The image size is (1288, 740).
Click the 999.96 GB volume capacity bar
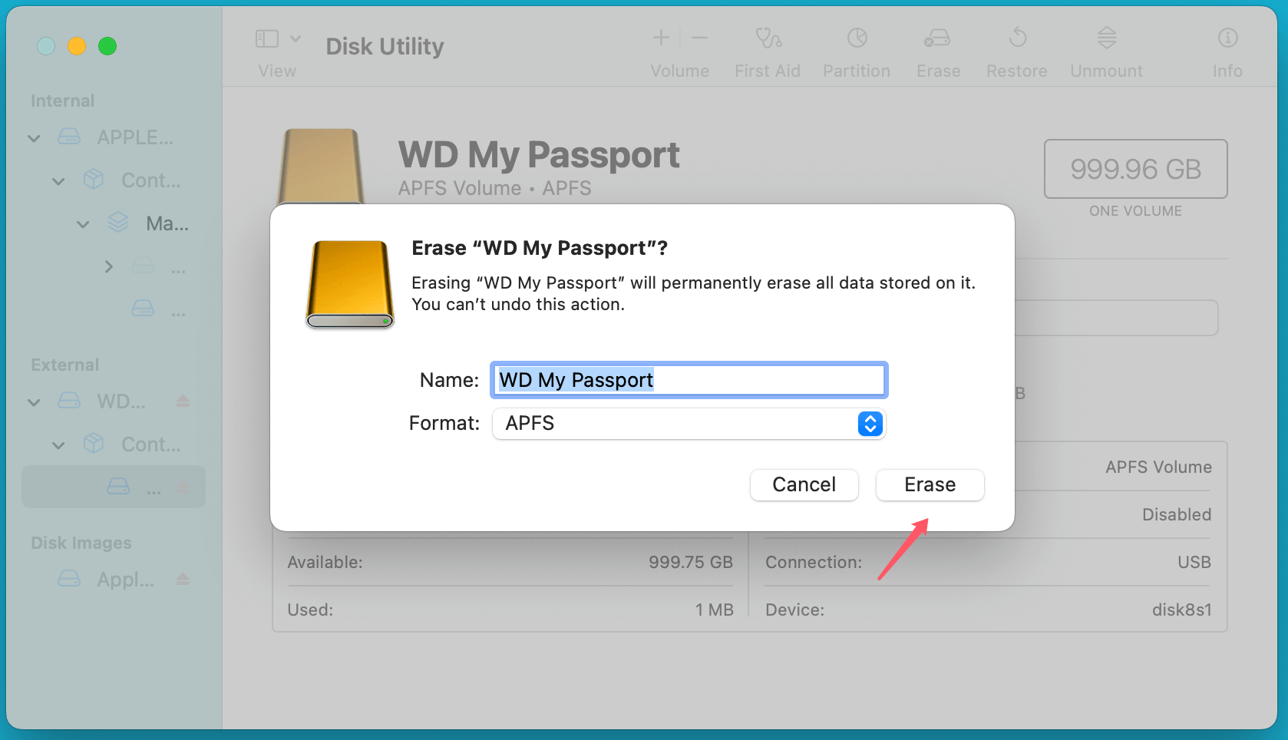(x=1135, y=169)
